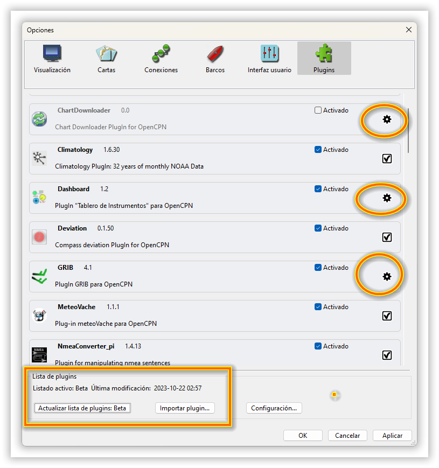The image size is (439, 468).
Task: Click the Deviation plugin status checkmark icon
Action: point(387,238)
